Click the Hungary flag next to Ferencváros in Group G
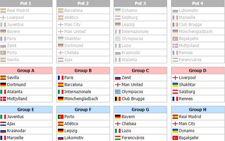Screen dimensions: 225x141 [118, 138]
